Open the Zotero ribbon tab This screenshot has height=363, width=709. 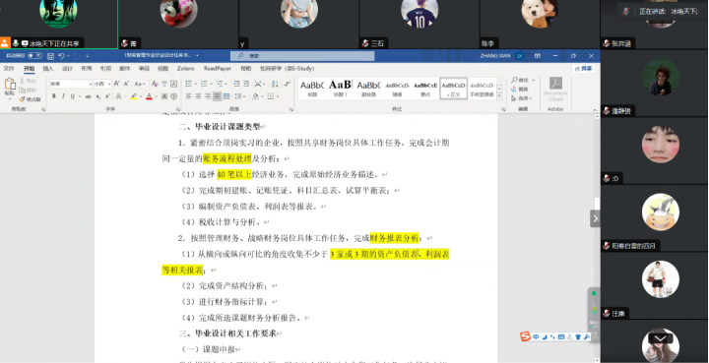coord(185,69)
